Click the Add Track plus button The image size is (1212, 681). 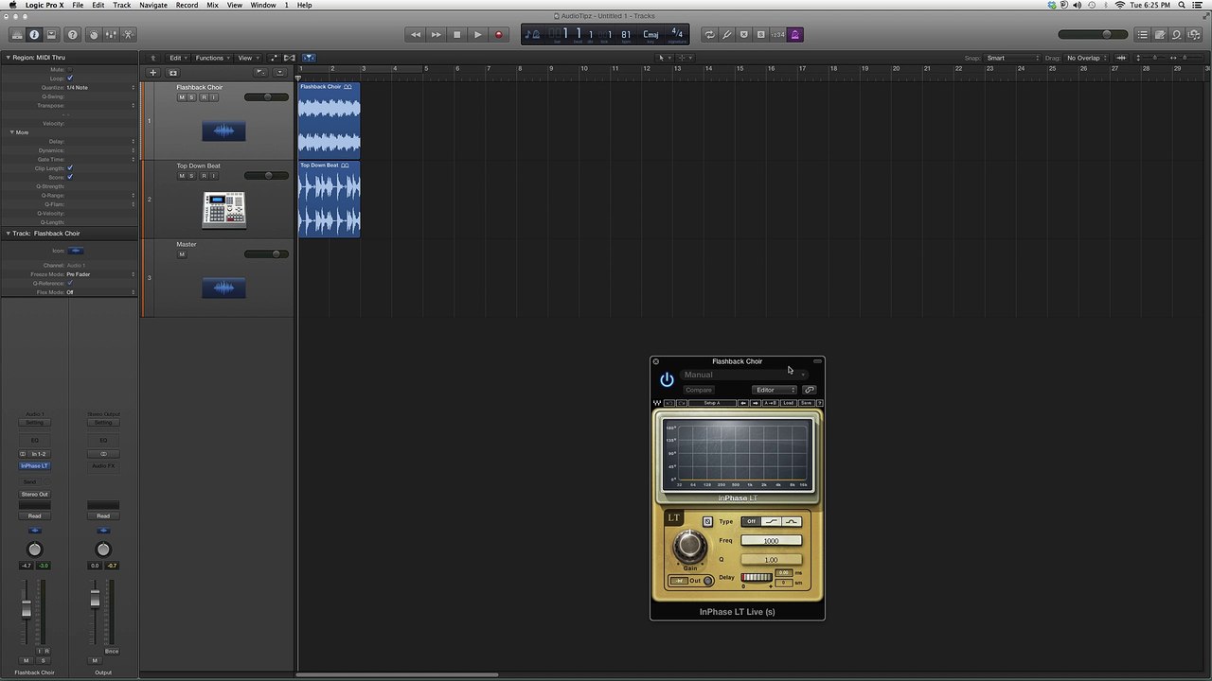coord(152,73)
